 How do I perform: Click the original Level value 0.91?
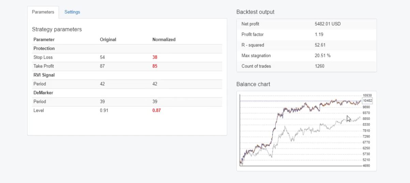104,110
